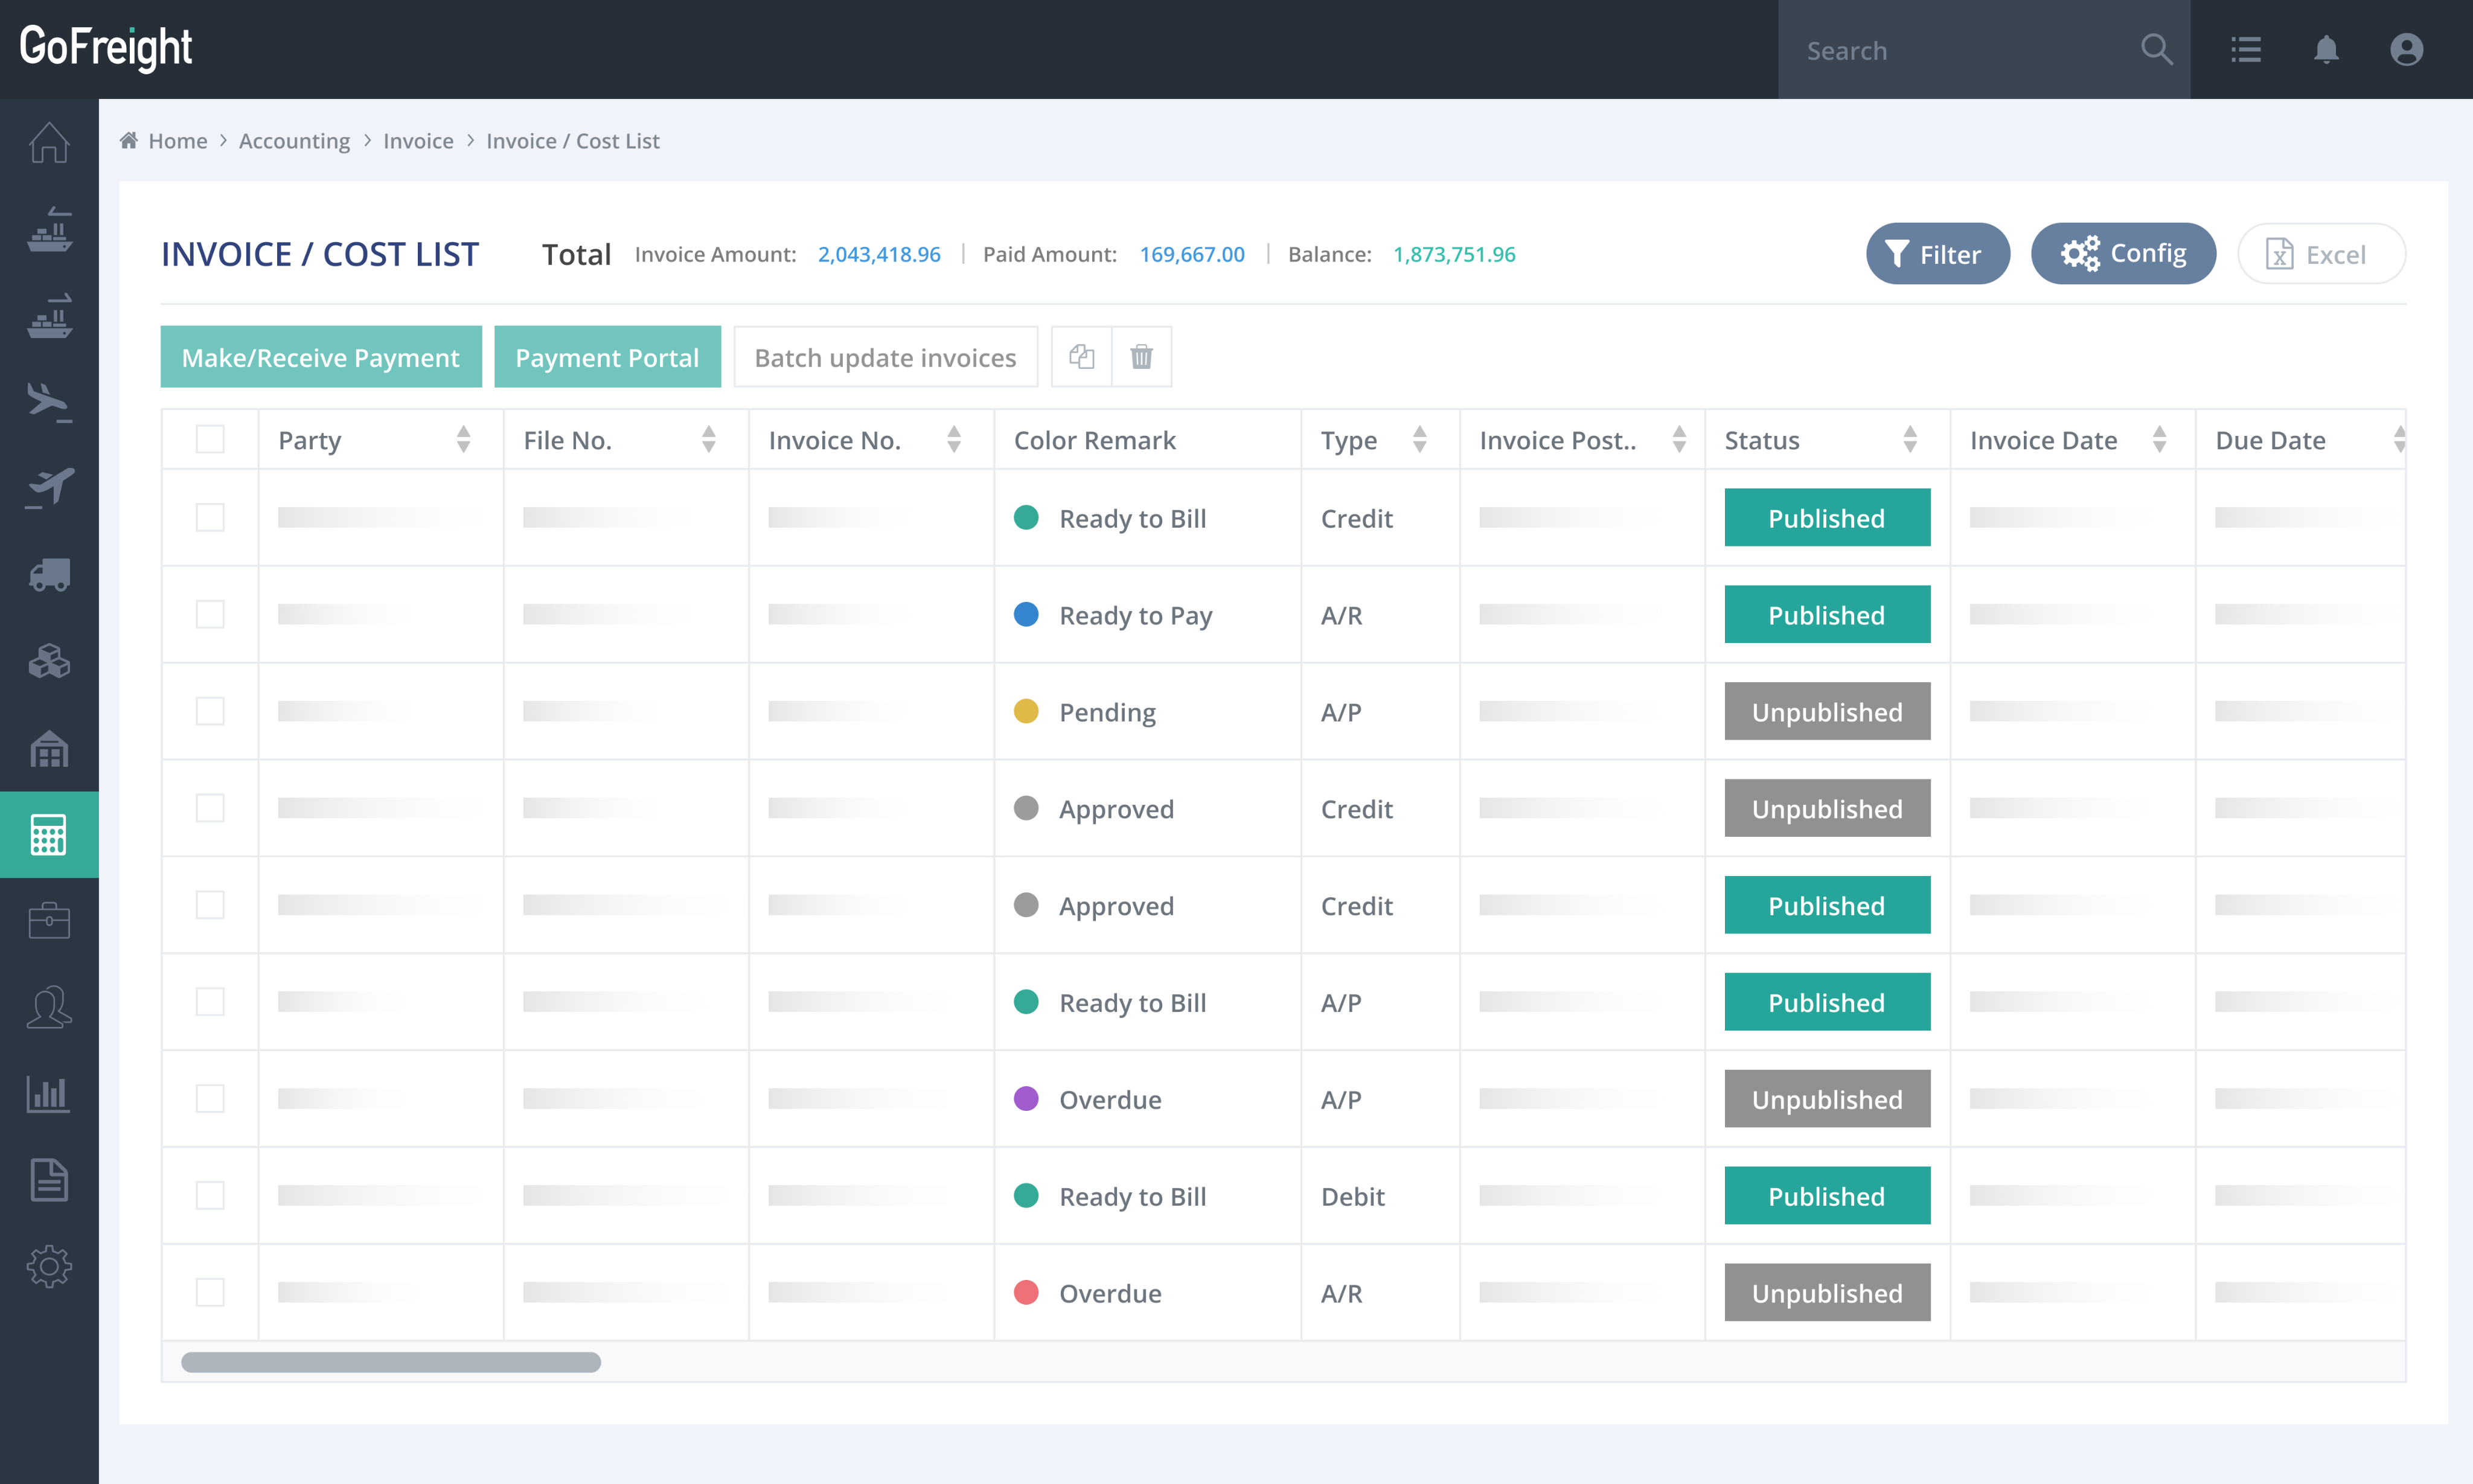The width and height of the screenshot is (2473, 1484).
Task: Toggle the select-all checkbox in table header
Action: 210,438
